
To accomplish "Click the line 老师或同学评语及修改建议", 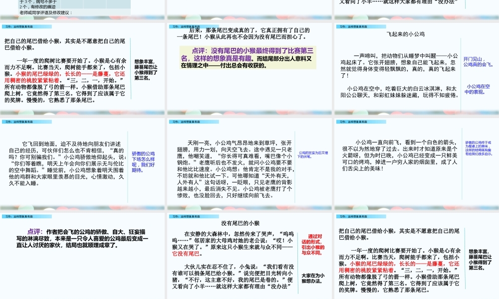I will tap(45, 12).
